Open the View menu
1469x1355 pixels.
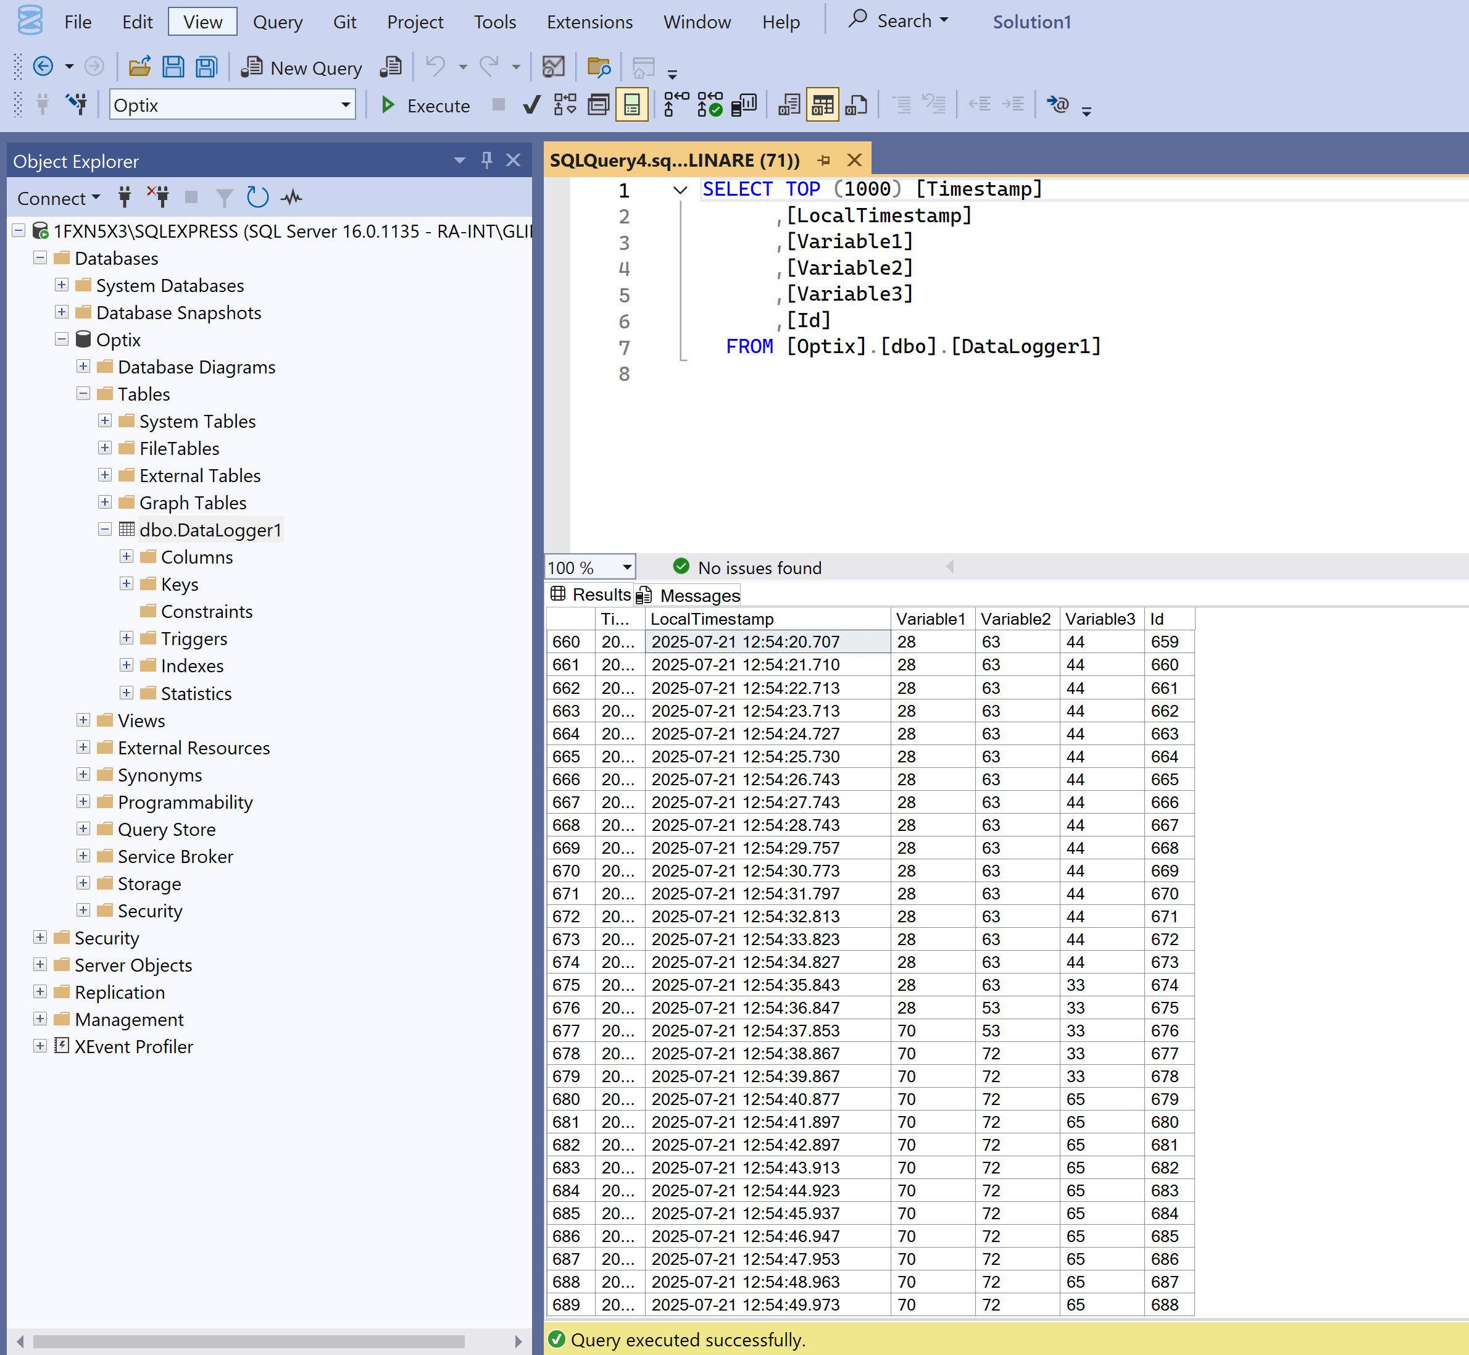[202, 22]
